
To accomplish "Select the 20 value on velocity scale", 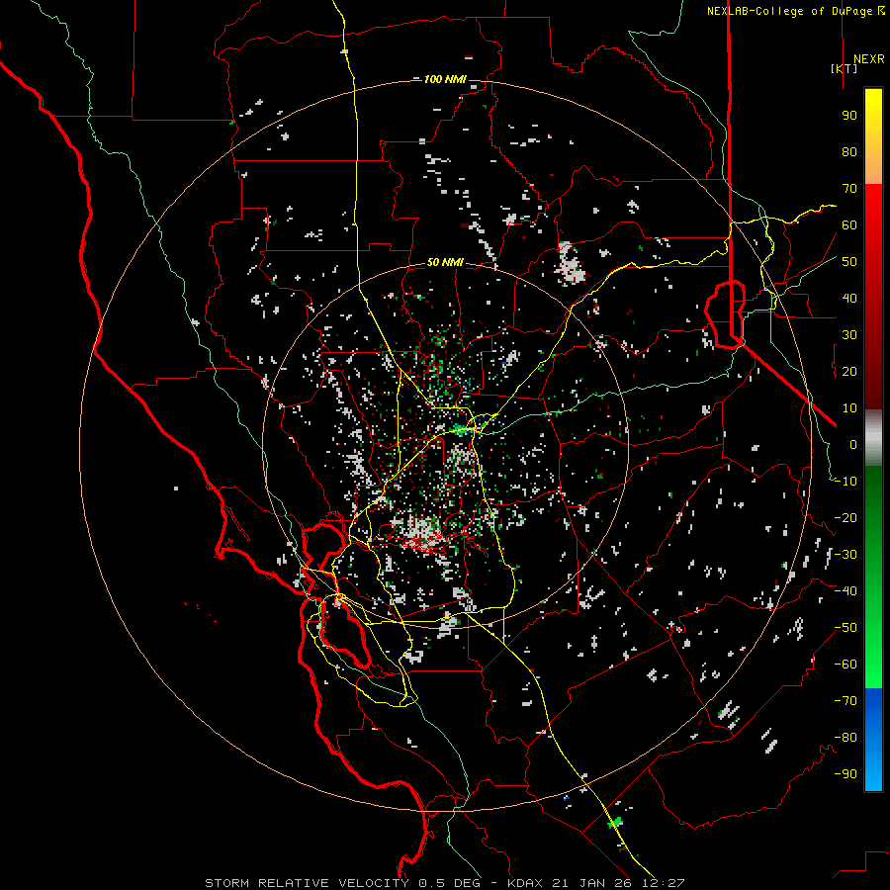I will coord(849,371).
